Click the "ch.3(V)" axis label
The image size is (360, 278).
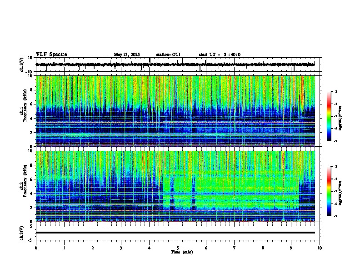coord(22,233)
